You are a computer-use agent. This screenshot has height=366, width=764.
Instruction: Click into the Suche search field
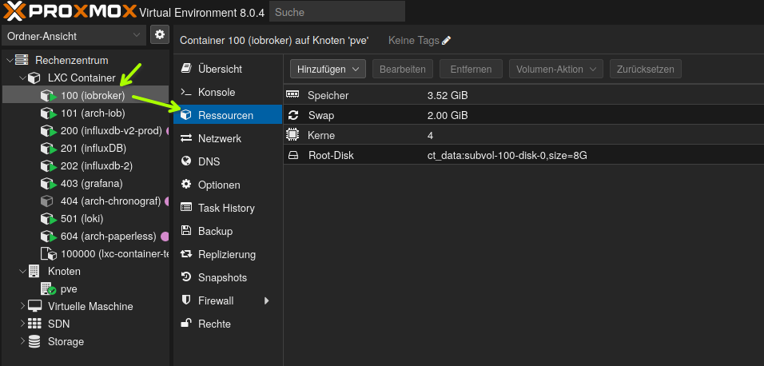pyautogui.click(x=337, y=12)
